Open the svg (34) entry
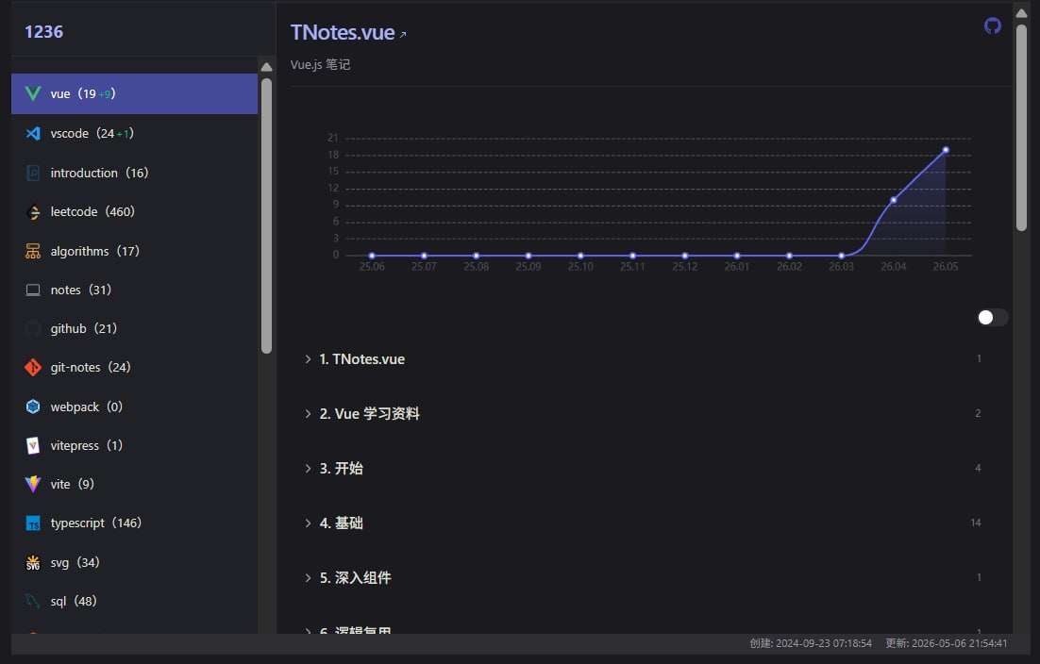Image resolution: width=1040 pixels, height=664 pixels. pos(134,563)
